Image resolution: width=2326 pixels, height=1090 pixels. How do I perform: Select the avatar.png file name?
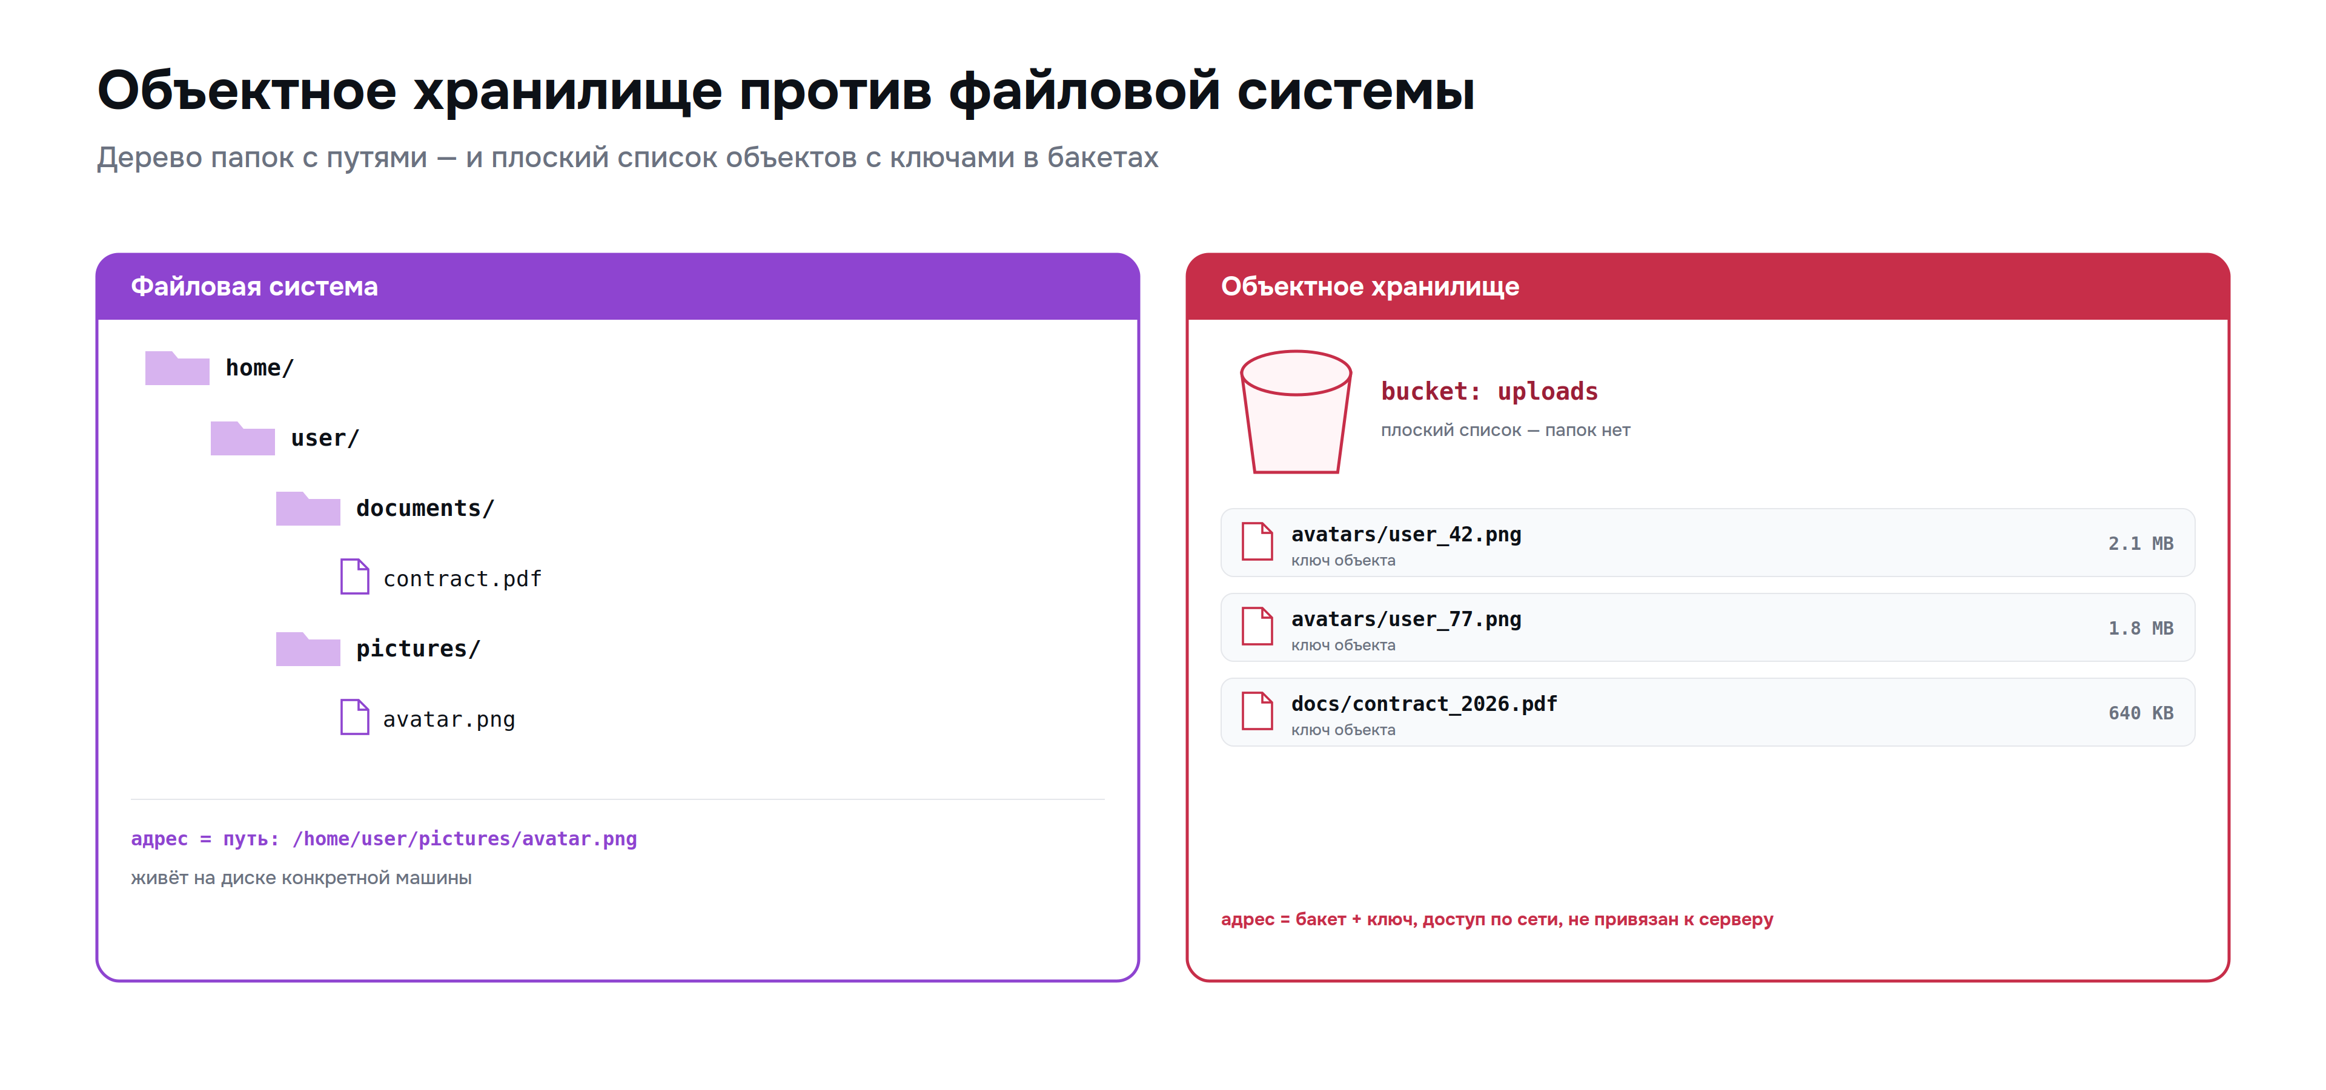pyautogui.click(x=449, y=719)
